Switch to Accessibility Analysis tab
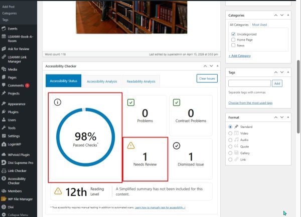Image resolution: width=301 pixels, height=217 pixels. click(x=102, y=81)
